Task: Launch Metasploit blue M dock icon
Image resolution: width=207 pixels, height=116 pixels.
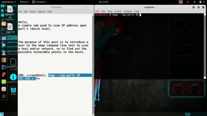Action: coord(4,45)
